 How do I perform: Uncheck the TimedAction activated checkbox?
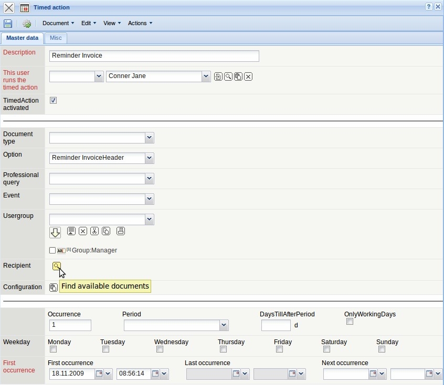coord(53,100)
